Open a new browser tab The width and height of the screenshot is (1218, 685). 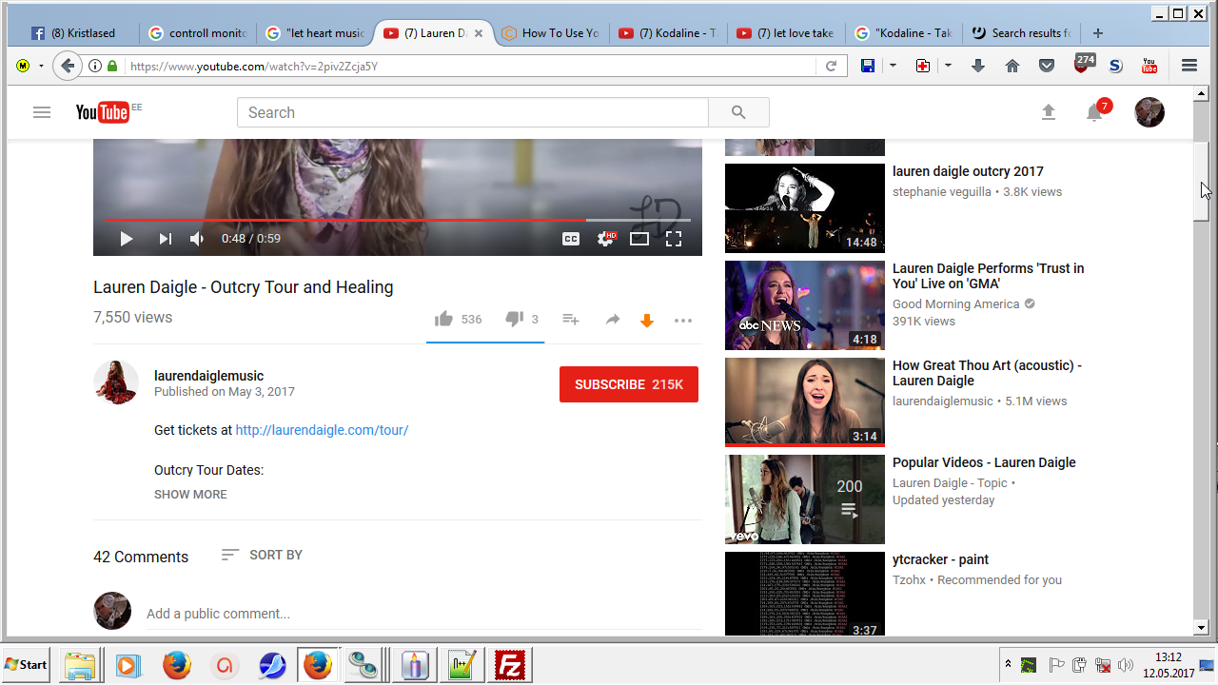click(x=1098, y=33)
